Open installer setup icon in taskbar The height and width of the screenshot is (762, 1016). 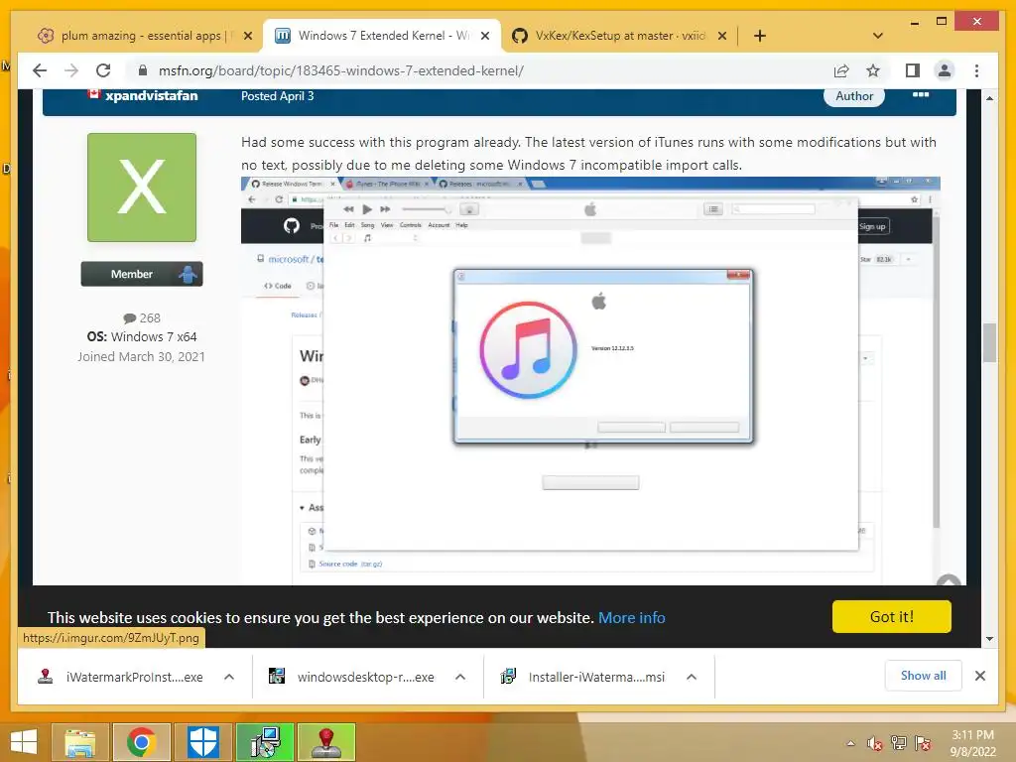point(265,742)
